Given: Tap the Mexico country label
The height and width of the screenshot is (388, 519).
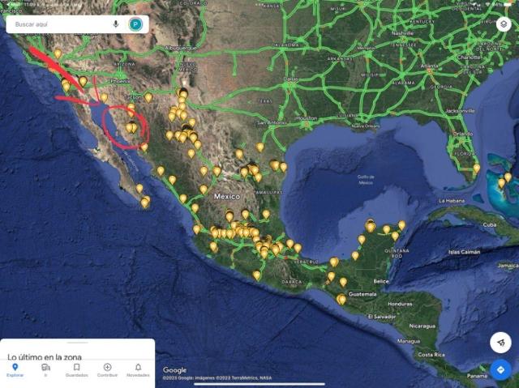Looking at the screenshot, I should coord(227,197).
